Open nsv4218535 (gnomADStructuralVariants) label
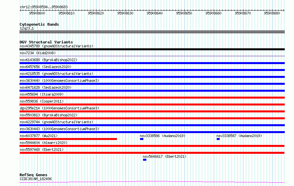This screenshot has width=294, height=186. coord(56,74)
